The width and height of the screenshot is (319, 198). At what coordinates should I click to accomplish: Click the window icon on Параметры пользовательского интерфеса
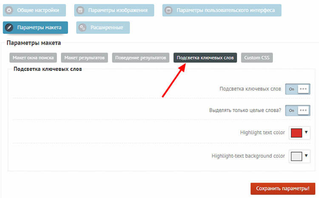click(168, 10)
